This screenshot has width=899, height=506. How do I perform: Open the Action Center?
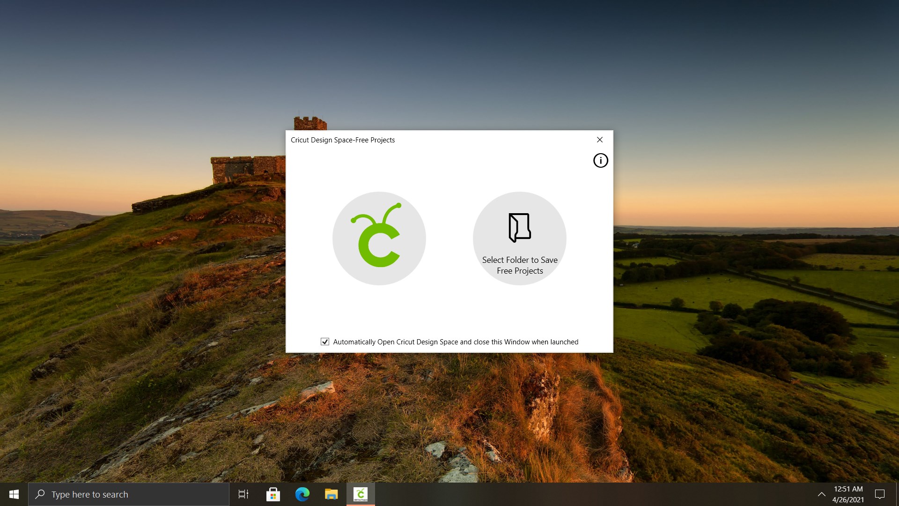point(881,494)
